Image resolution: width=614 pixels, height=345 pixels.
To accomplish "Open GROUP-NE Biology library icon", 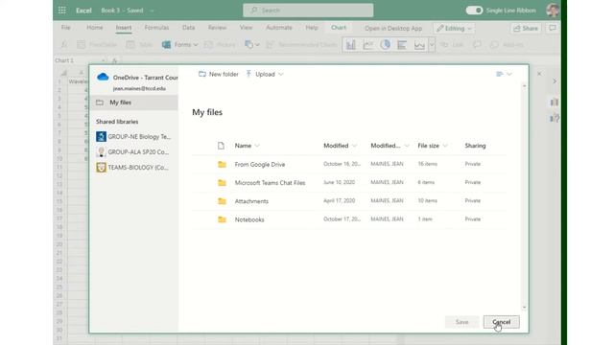I will coord(101,136).
